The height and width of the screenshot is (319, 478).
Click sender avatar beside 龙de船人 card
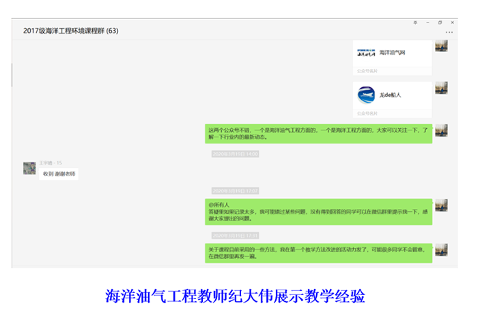(441, 88)
